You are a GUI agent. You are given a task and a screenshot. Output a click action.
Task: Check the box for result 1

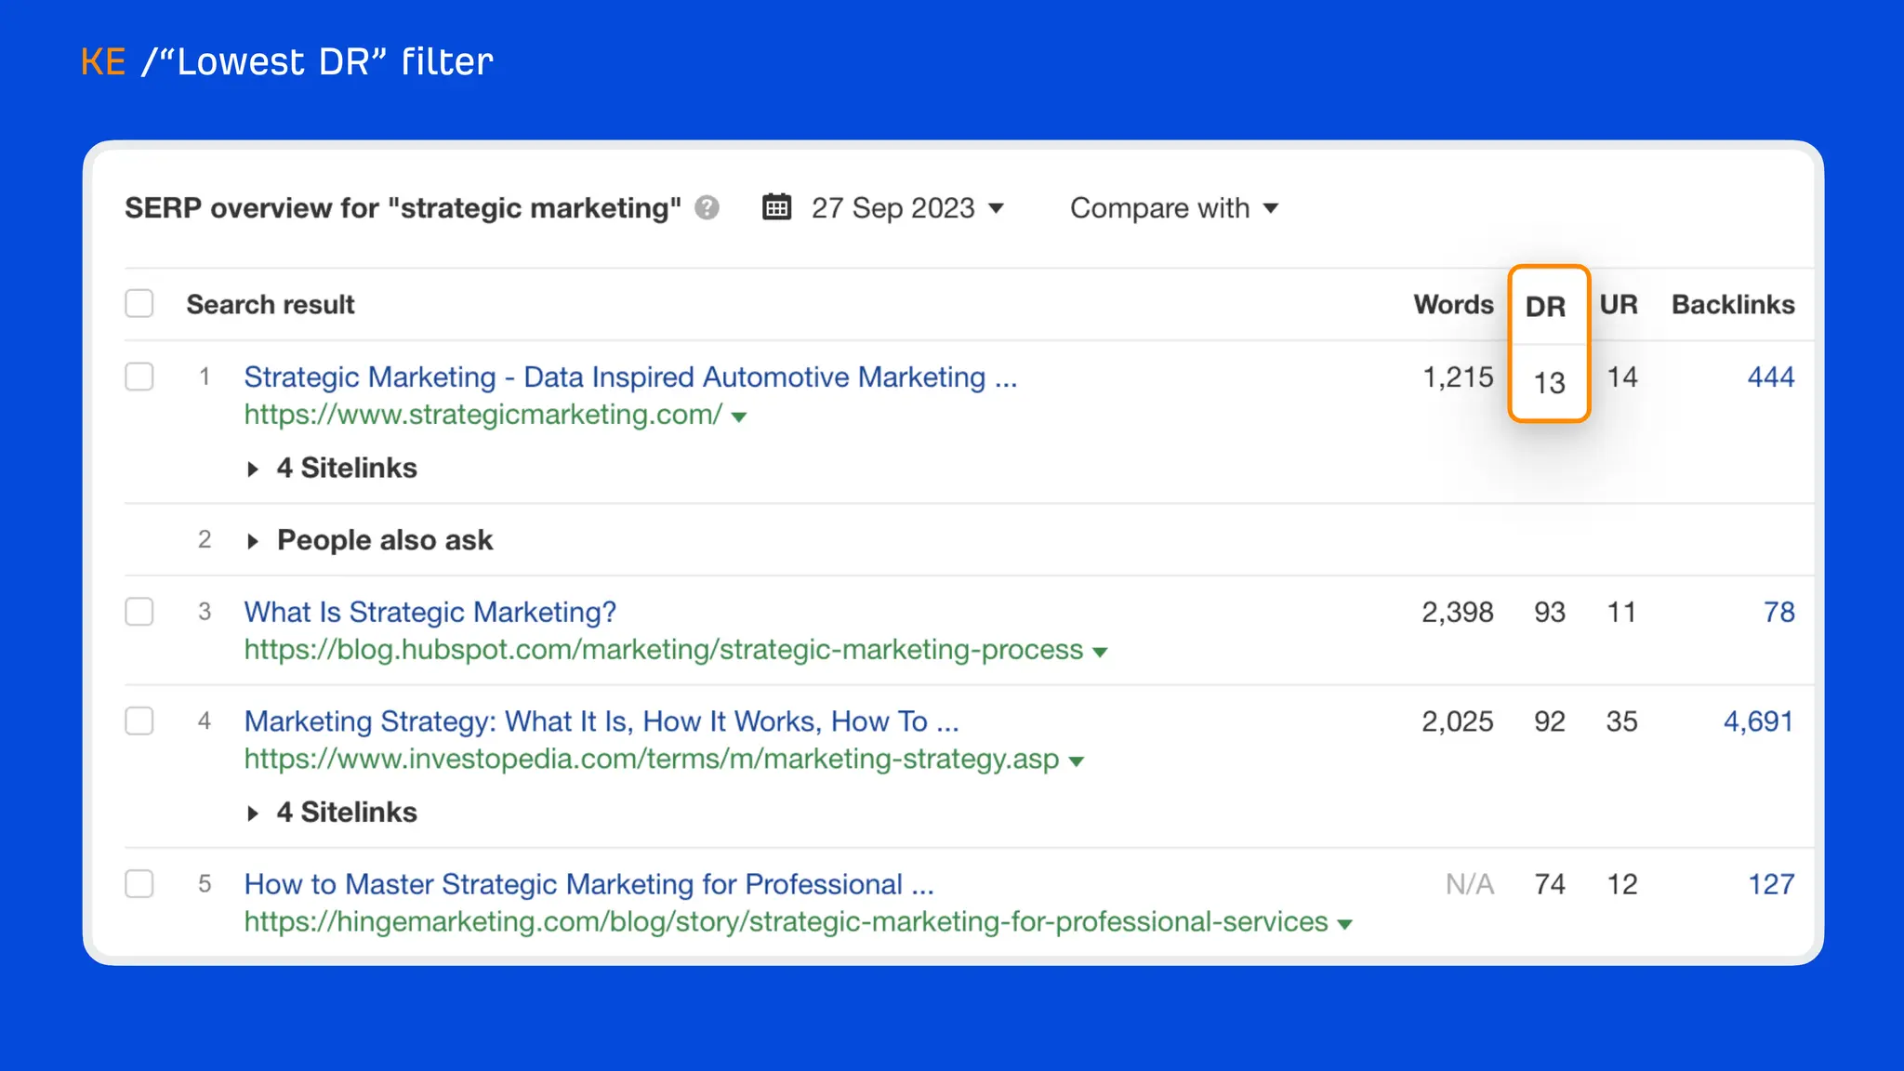pyautogui.click(x=139, y=377)
